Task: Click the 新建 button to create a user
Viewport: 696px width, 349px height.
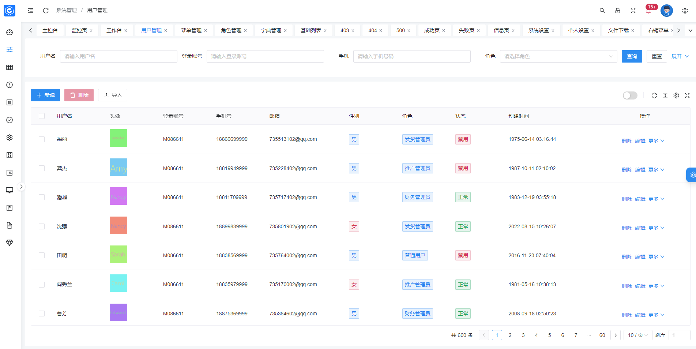Action: [x=45, y=95]
